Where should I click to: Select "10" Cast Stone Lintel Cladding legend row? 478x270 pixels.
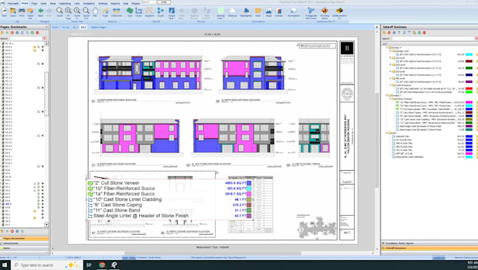tap(170, 200)
